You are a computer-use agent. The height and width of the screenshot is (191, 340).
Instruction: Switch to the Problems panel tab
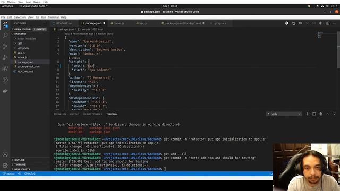60,114
